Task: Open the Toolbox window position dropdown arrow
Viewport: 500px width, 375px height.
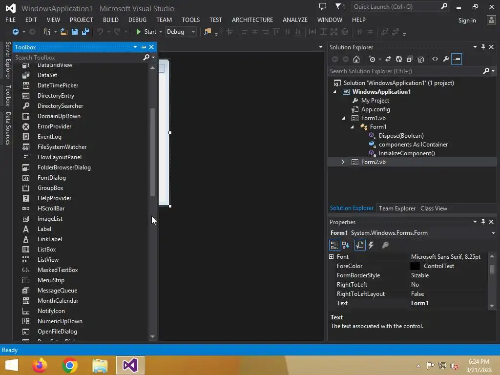Action: pyautogui.click(x=135, y=47)
